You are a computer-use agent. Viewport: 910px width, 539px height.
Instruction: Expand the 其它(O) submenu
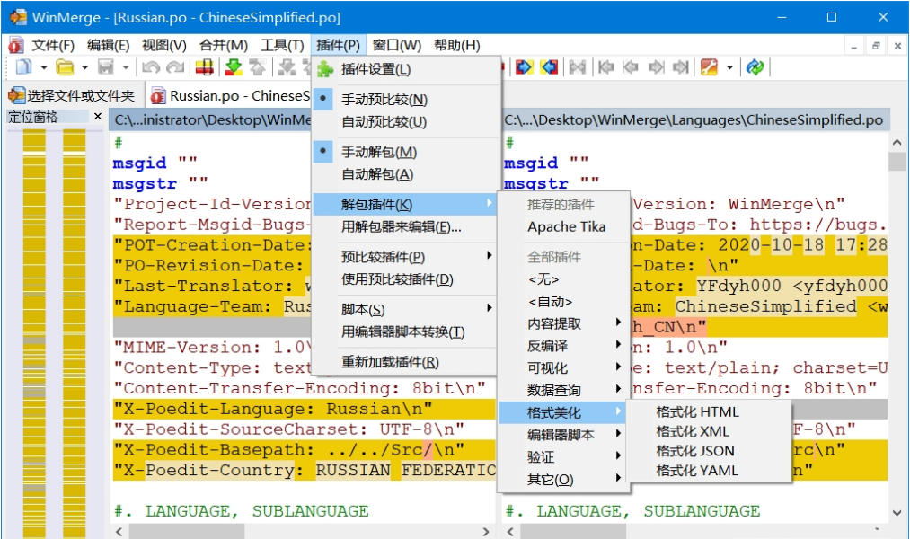[x=563, y=479]
